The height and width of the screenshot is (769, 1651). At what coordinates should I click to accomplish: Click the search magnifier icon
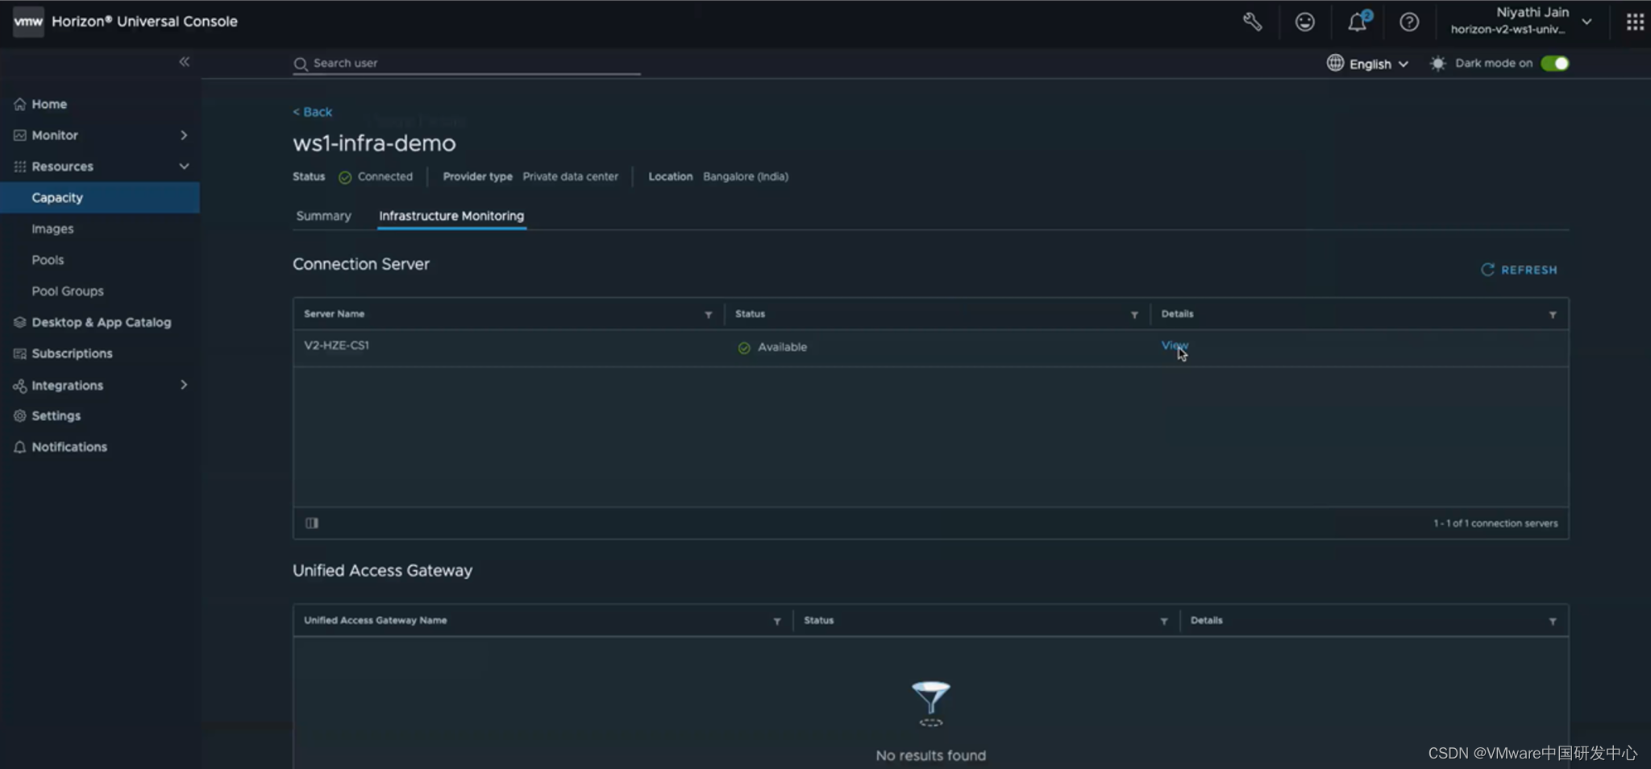(301, 64)
